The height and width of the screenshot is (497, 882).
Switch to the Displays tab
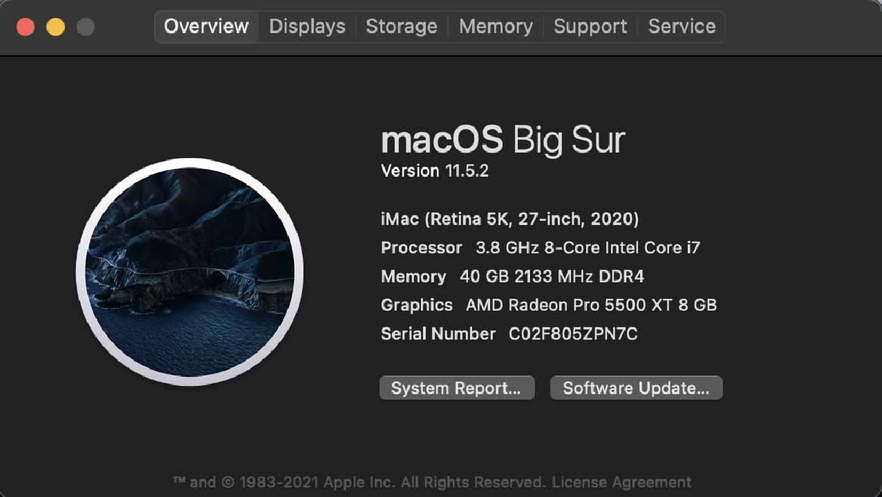[307, 27]
